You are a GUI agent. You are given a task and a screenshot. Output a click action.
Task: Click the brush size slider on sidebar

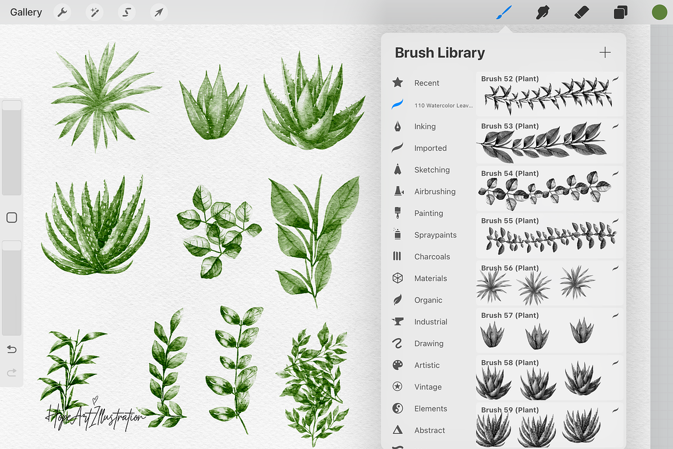12,149
